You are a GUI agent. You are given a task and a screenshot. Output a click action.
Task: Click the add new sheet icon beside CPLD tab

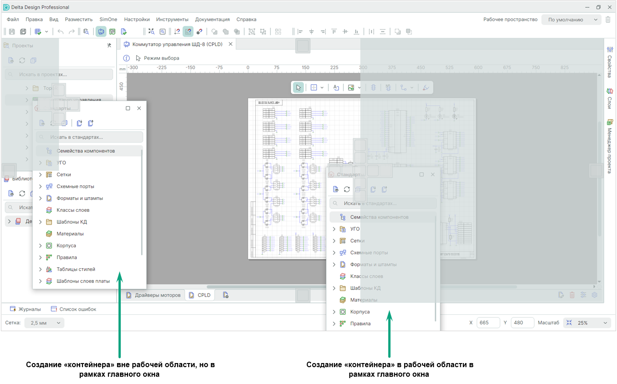pyautogui.click(x=226, y=295)
